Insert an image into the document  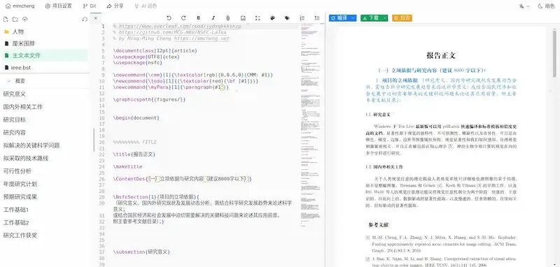coord(243,18)
